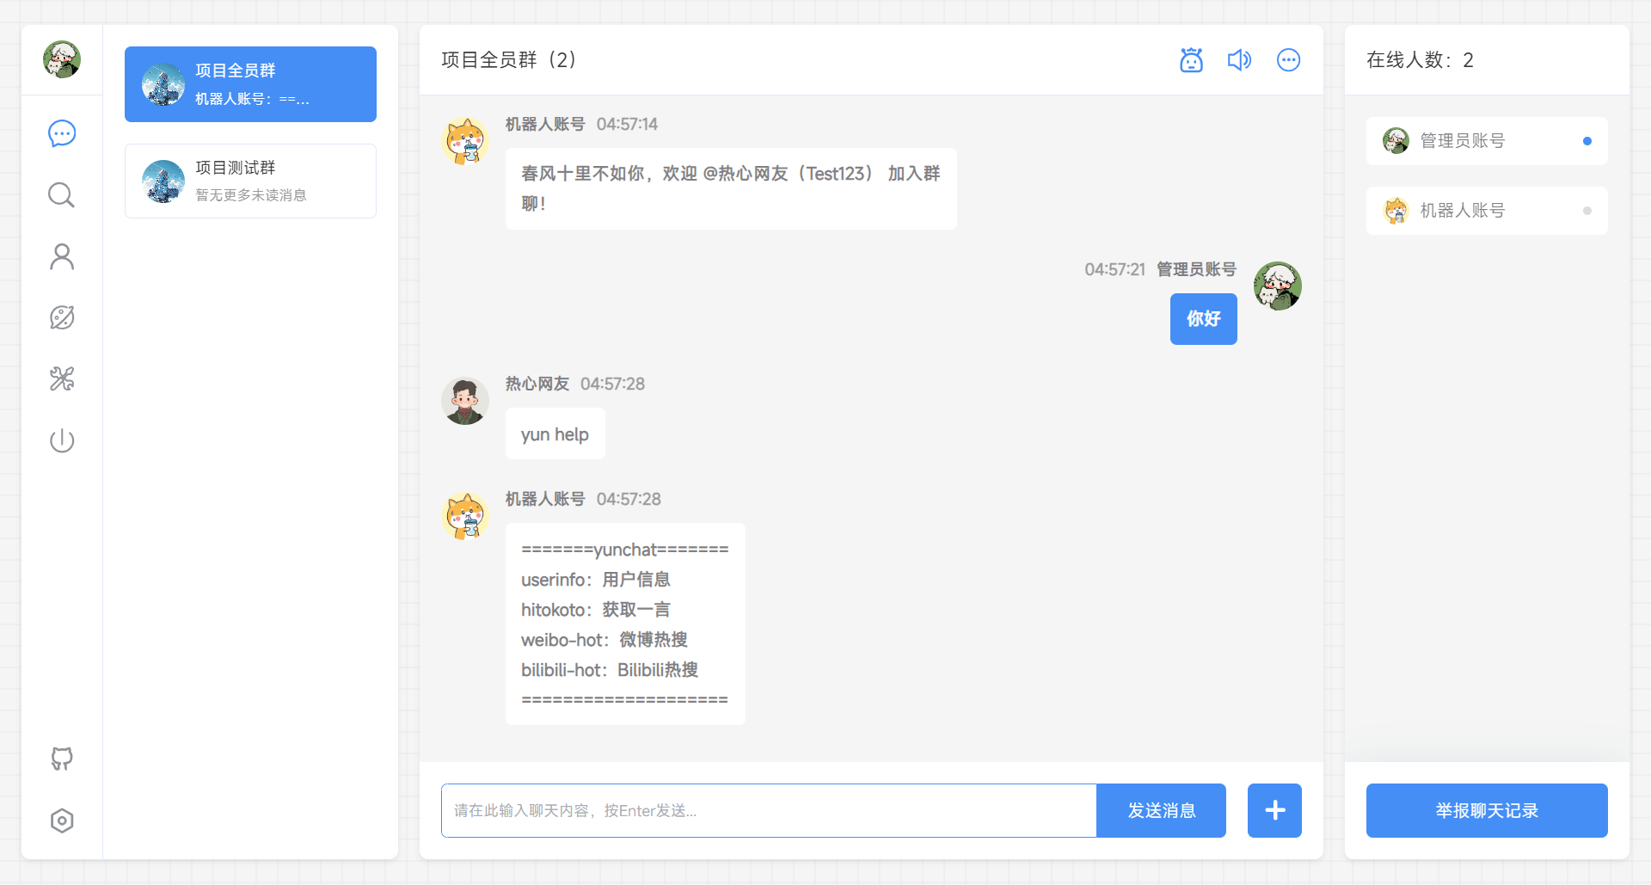Viewport: 1651px width, 885px height.
Task: Click 热心网友's avatar in the chat
Action: tap(465, 401)
